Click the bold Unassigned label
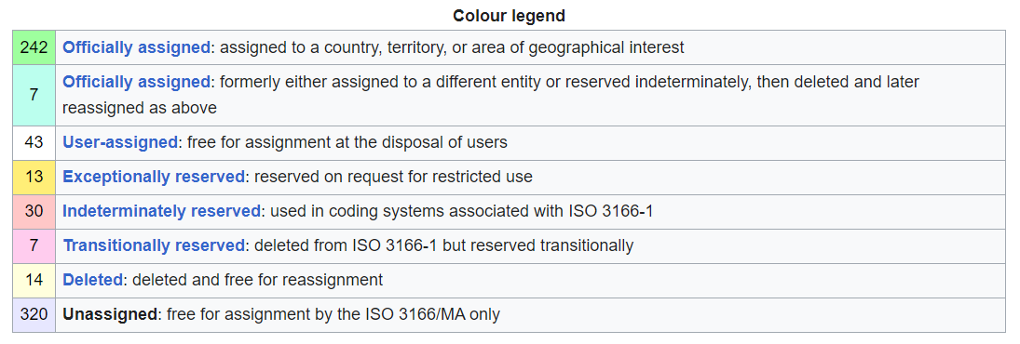The width and height of the screenshot is (1020, 344). [109, 315]
